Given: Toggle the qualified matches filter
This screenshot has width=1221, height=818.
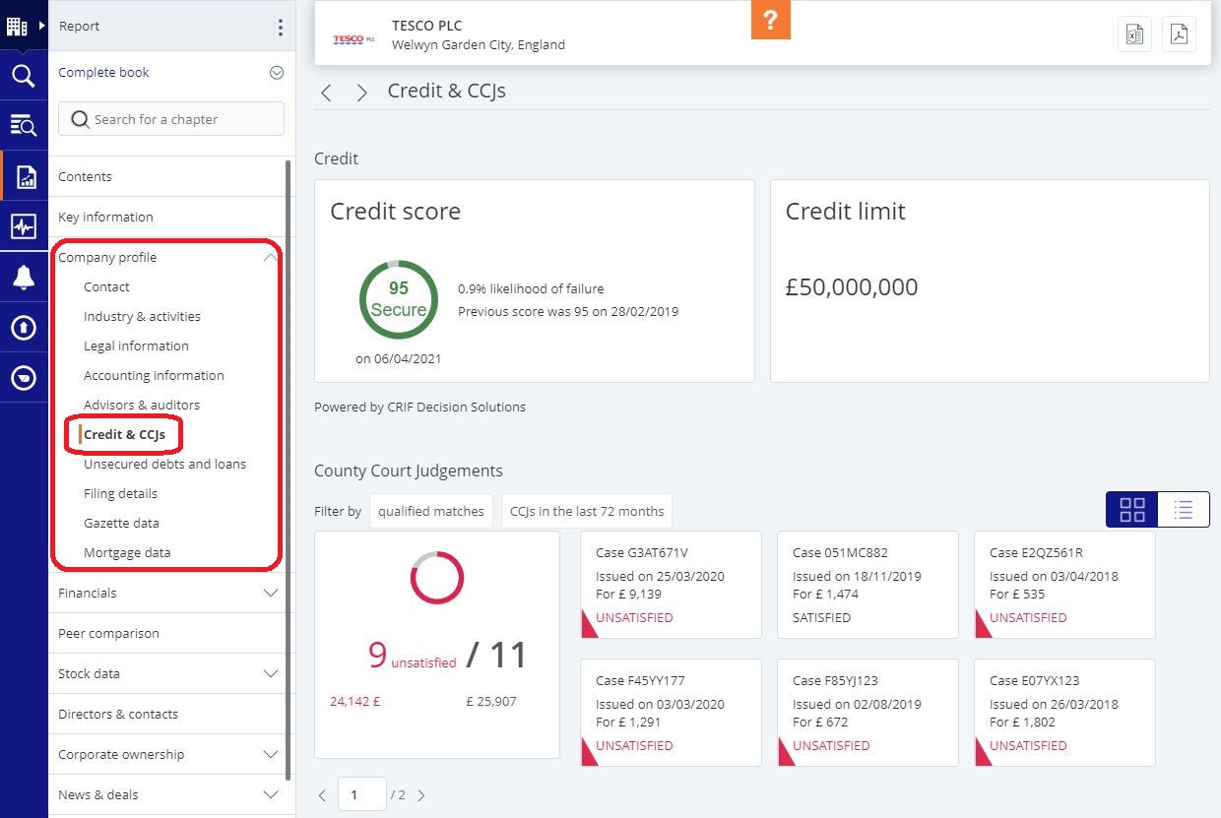Looking at the screenshot, I should tap(430, 511).
